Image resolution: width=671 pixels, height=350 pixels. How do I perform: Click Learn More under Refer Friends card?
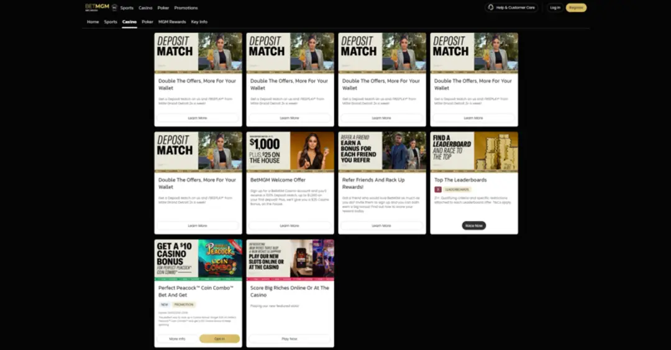pos(381,226)
